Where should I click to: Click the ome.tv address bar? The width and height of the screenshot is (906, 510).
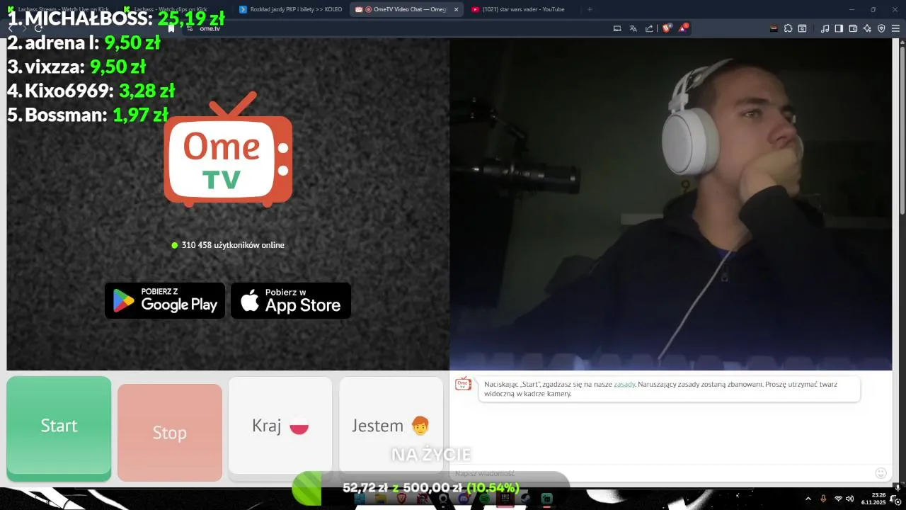click(396, 28)
